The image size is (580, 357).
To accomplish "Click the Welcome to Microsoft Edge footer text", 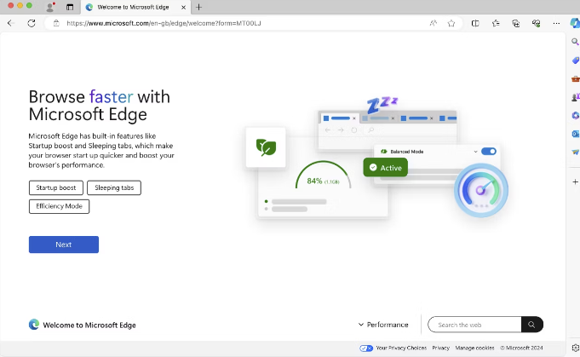I will coord(89,325).
